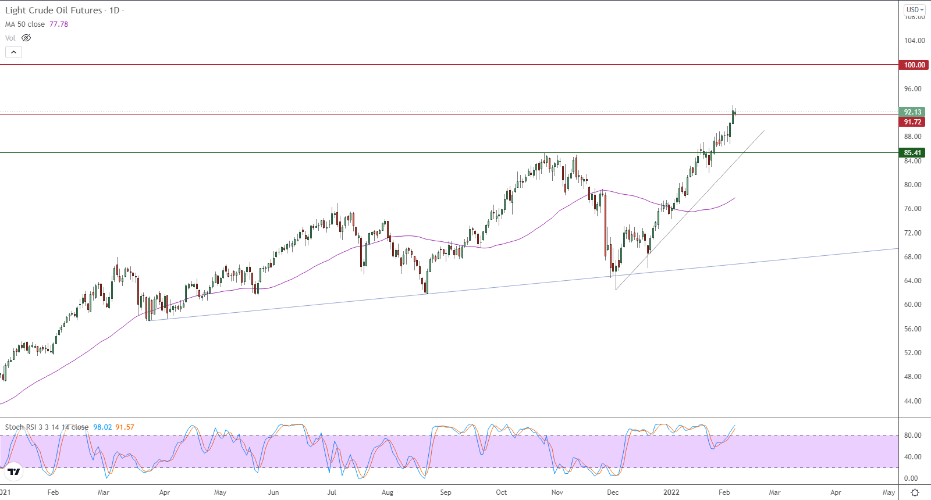Toggle visibility of the Vol indicator
Screen dimensions: 931x500
click(26, 38)
